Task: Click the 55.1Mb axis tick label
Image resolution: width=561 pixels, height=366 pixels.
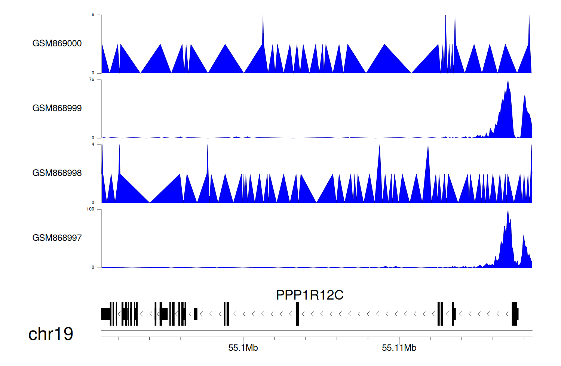Action: point(243,348)
